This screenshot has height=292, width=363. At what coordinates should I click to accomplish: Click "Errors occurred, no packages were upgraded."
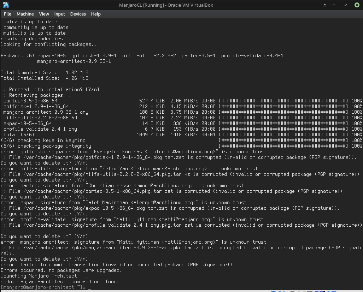coord(61,270)
